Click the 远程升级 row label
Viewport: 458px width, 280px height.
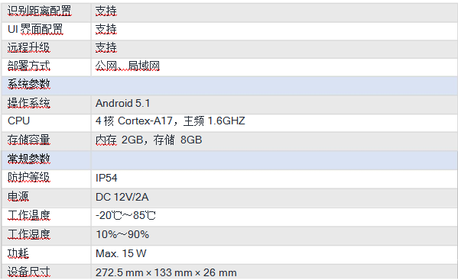pos(28,47)
